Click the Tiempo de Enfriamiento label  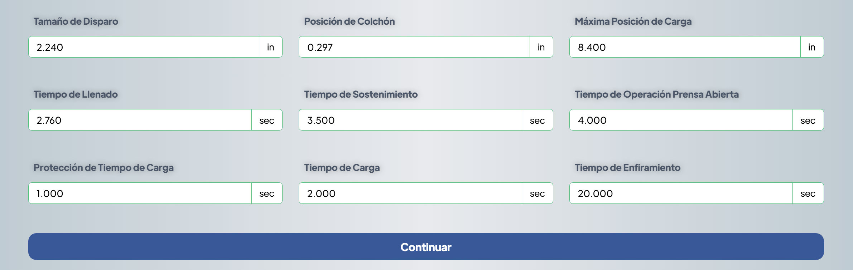pyautogui.click(x=627, y=168)
